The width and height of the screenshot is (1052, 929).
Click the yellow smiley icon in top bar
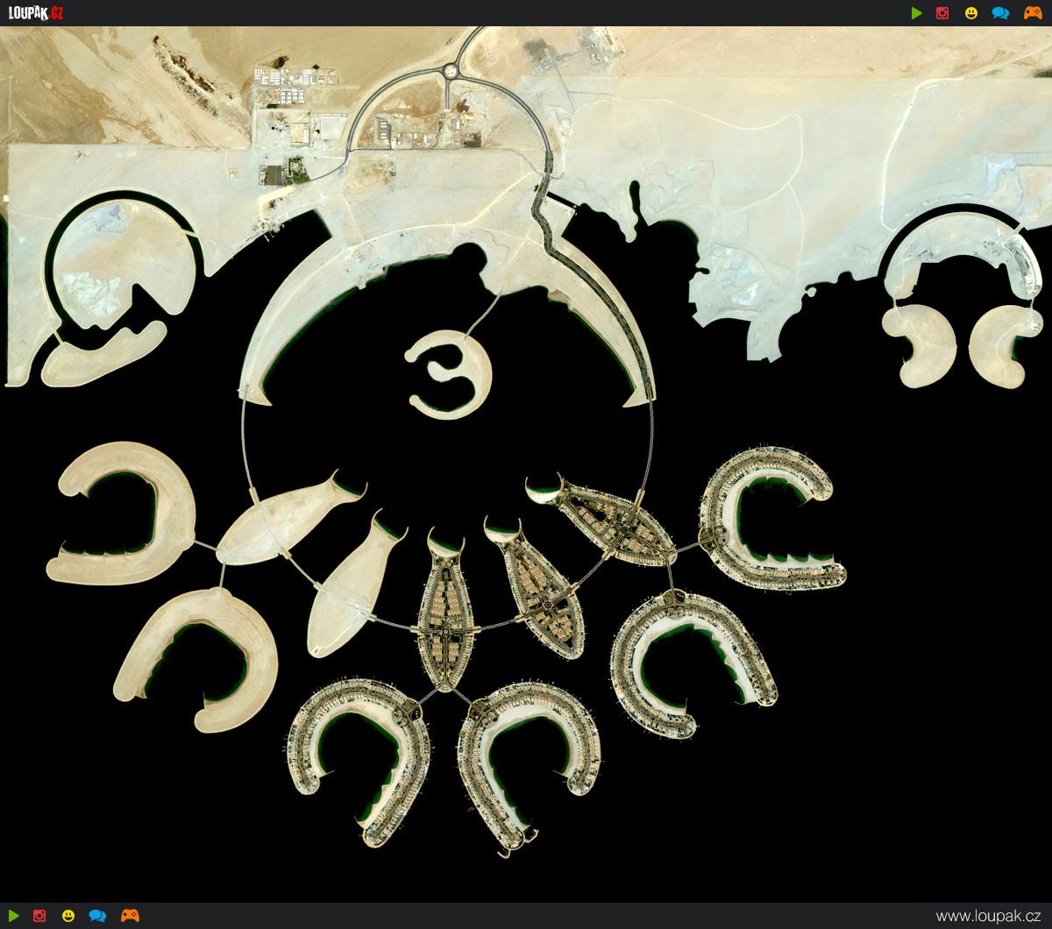(971, 13)
